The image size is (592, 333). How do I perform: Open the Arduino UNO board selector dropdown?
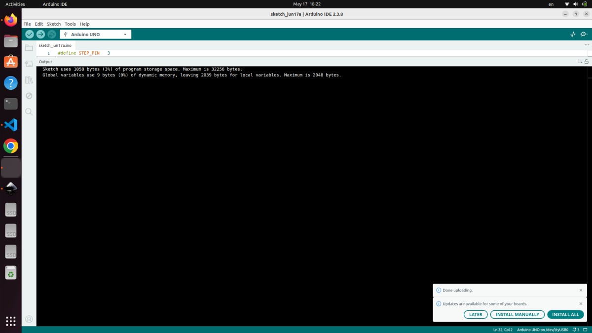(x=96, y=35)
